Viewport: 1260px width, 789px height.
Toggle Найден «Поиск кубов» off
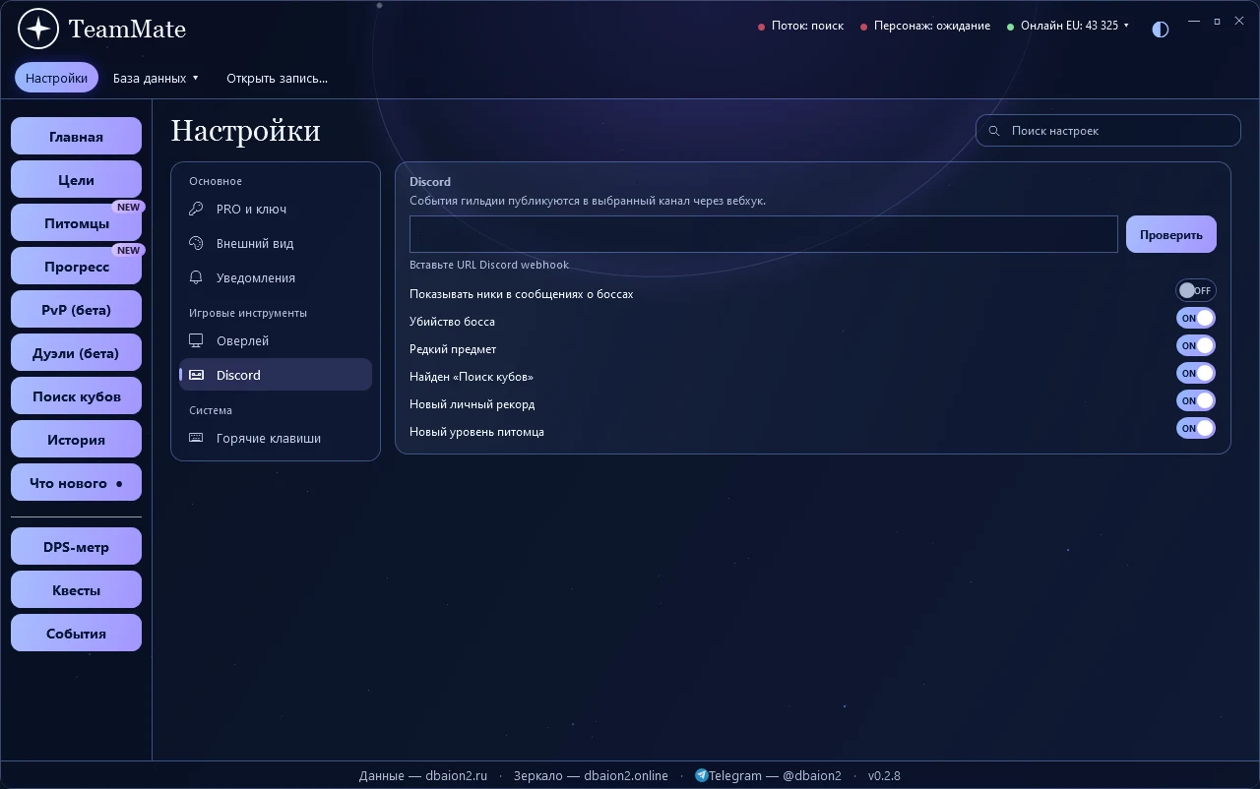[1196, 373]
